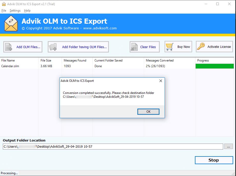The image size is (236, 176).
Task: Click the 2% (26/1093) converted cell
Action: (x=155, y=66)
